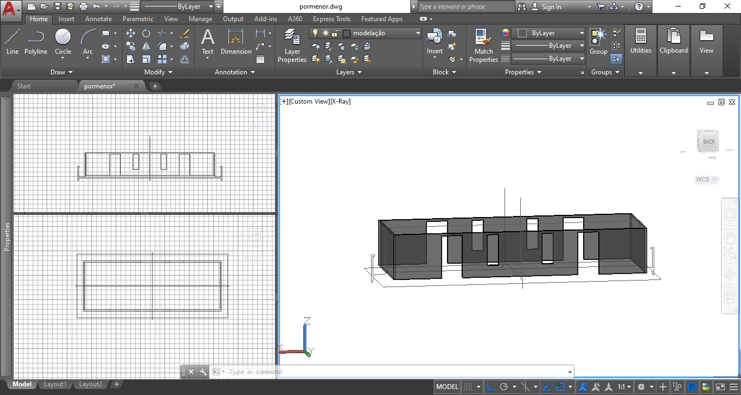Click the Mirror tool icon

(146, 46)
